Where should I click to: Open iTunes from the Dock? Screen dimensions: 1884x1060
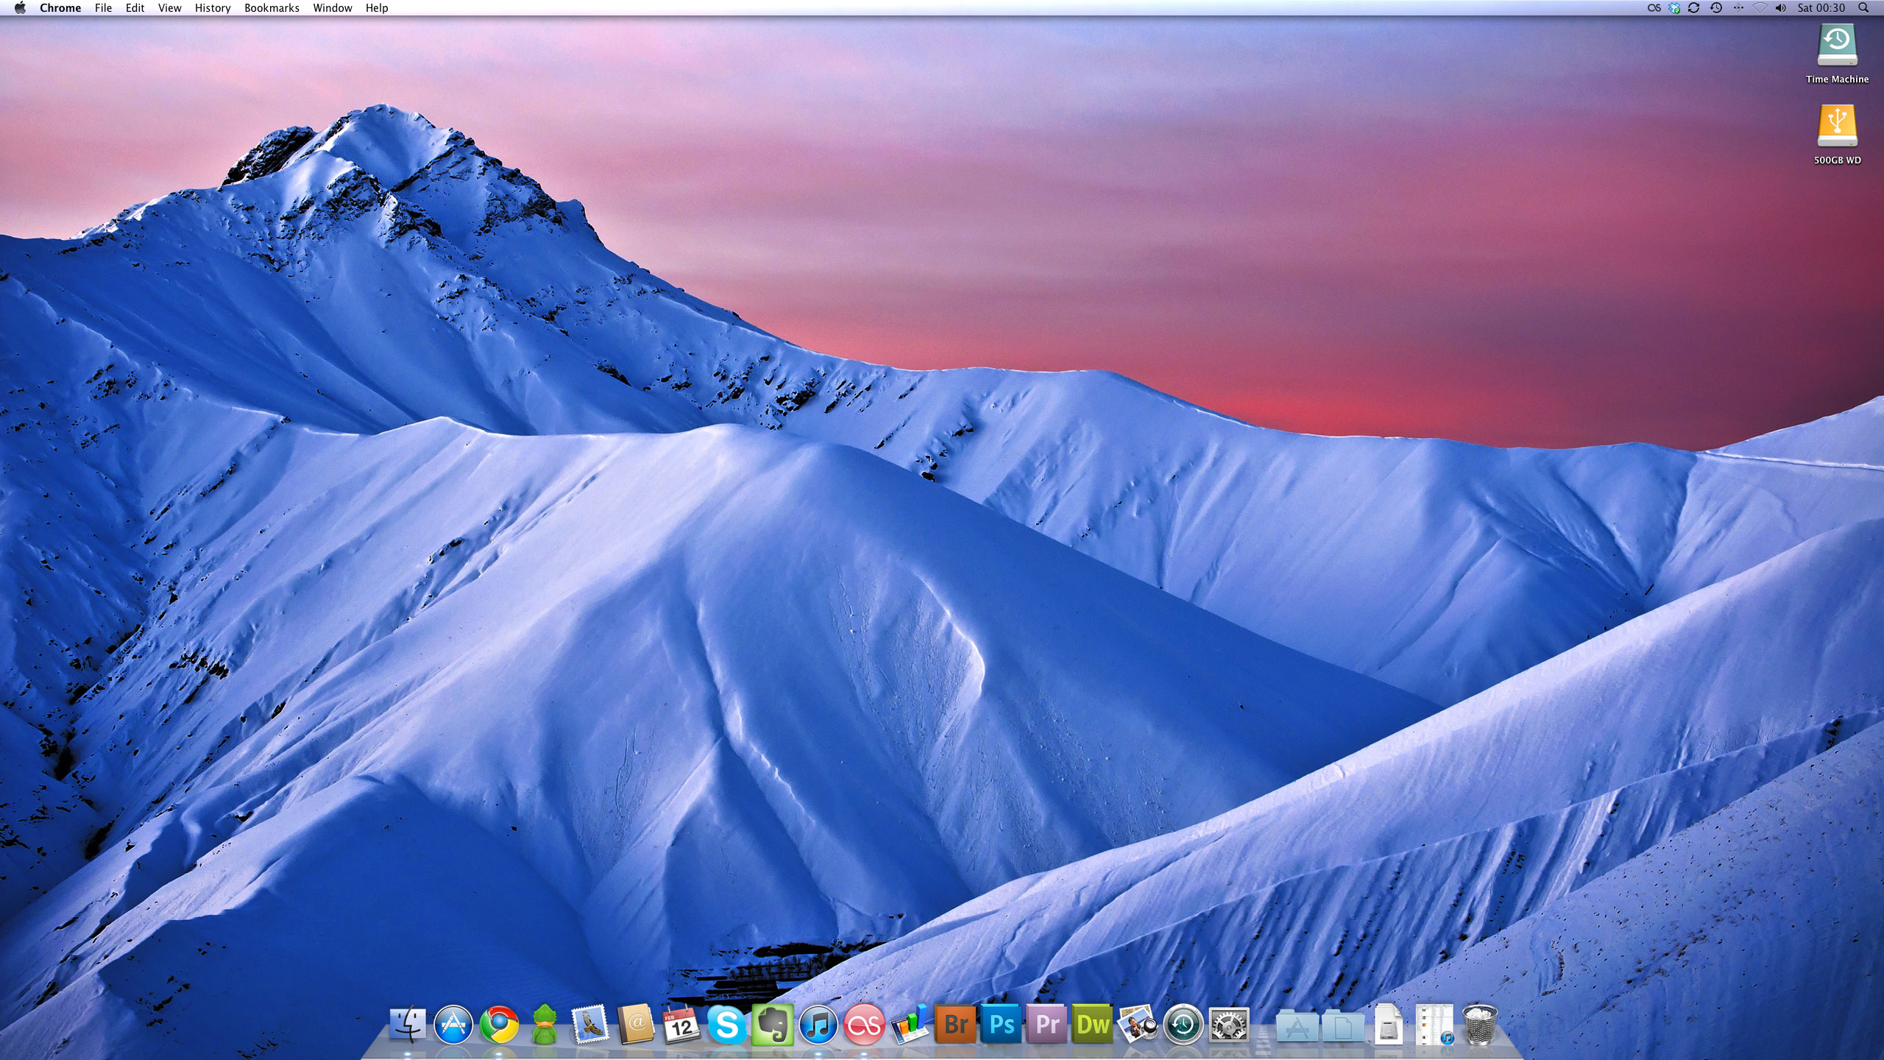tap(818, 1025)
